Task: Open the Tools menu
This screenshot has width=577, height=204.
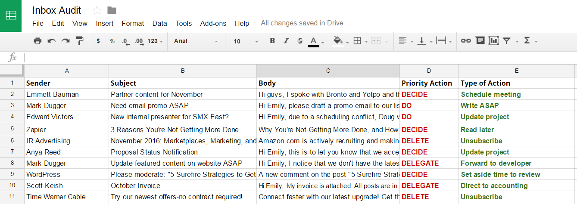Action: pos(184,23)
